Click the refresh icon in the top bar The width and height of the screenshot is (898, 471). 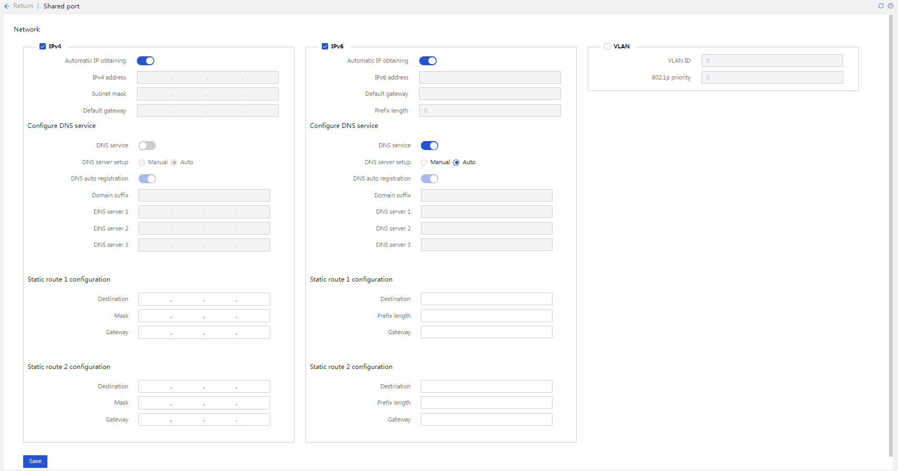pyautogui.click(x=881, y=6)
